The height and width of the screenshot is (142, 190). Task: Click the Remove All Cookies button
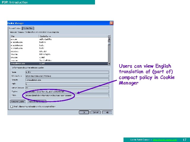coord(37,102)
